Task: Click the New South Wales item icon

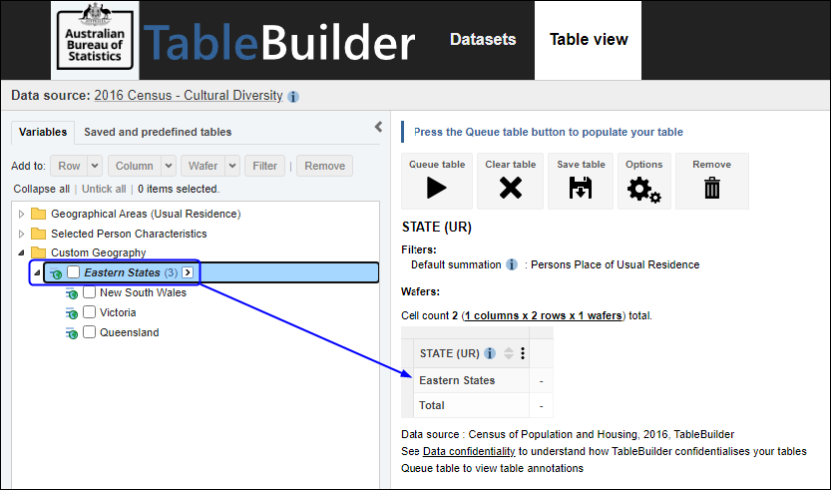Action: click(x=72, y=293)
